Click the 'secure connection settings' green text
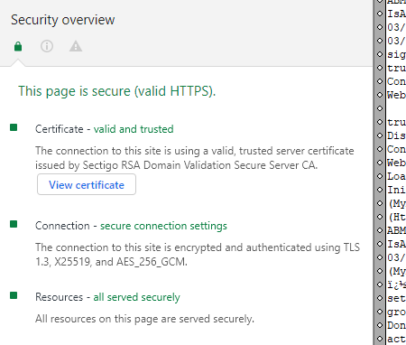 click(x=163, y=226)
